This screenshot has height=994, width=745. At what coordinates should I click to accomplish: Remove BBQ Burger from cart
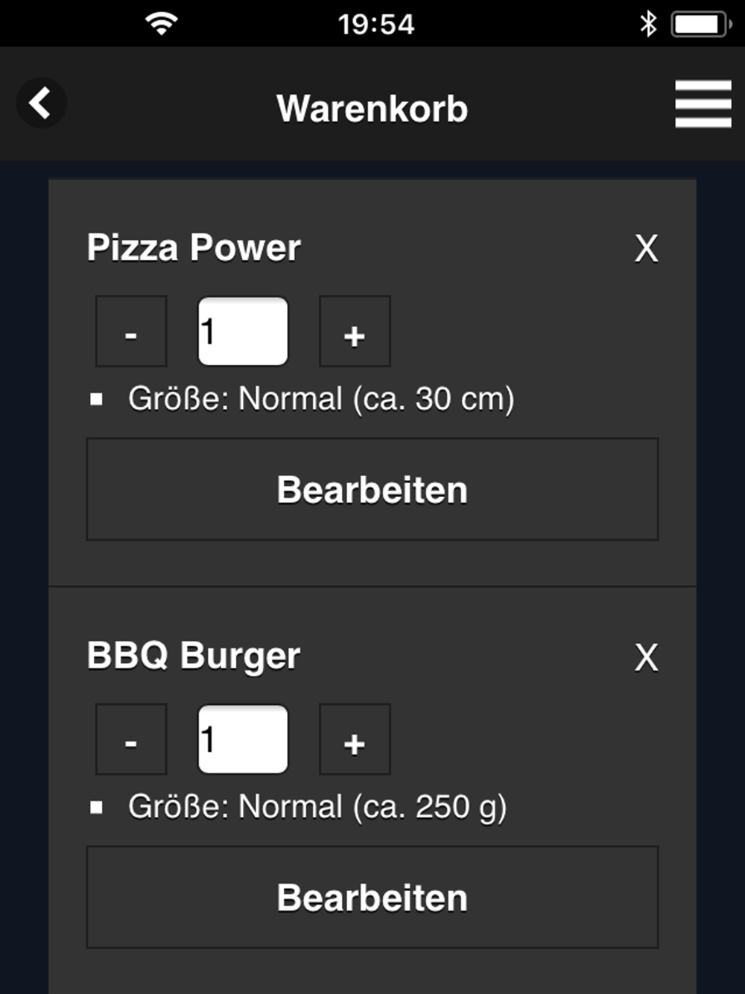point(646,657)
